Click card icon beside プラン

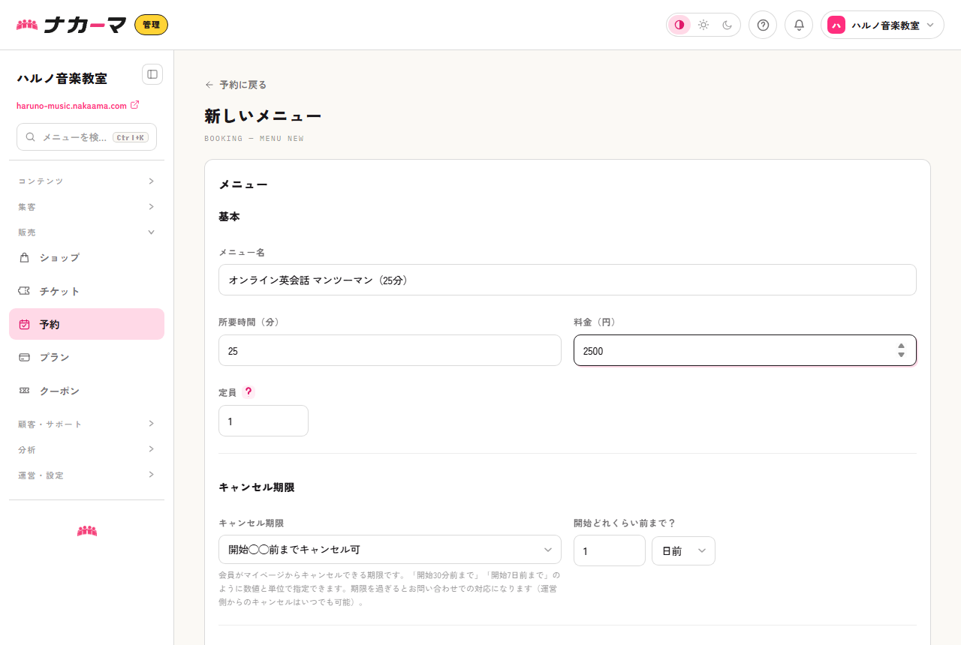pos(25,358)
